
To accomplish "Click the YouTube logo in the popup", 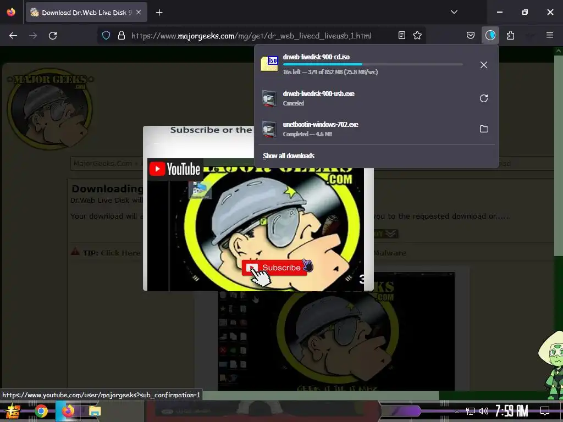I will pyautogui.click(x=175, y=169).
